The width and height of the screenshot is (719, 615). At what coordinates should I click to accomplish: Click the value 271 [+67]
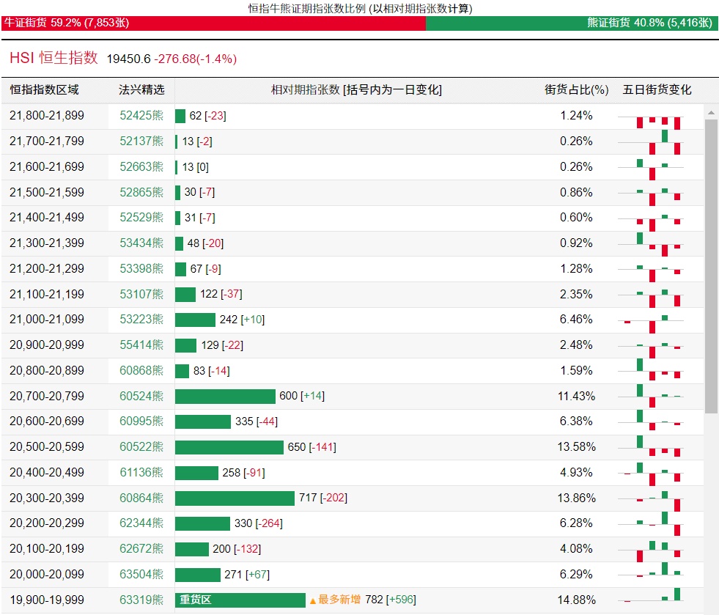[x=247, y=574]
